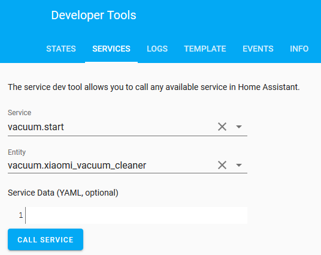Open the LOGS tab

[x=158, y=49]
